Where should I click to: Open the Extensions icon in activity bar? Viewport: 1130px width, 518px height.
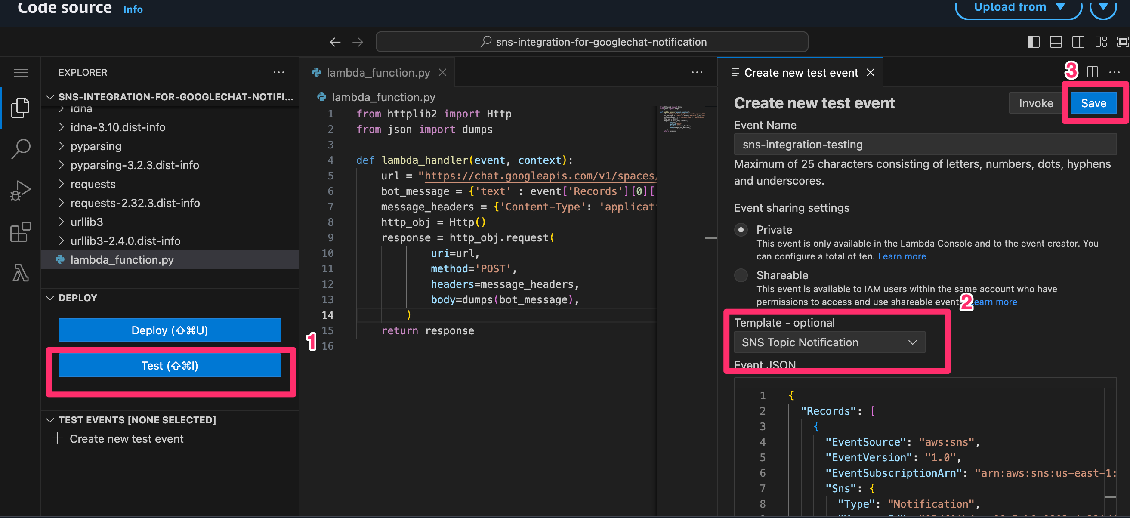click(x=20, y=231)
